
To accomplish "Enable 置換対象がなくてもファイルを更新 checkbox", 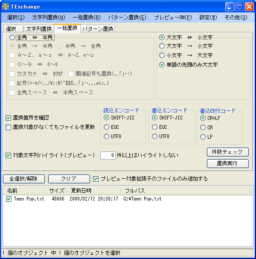I will coord(9,127).
